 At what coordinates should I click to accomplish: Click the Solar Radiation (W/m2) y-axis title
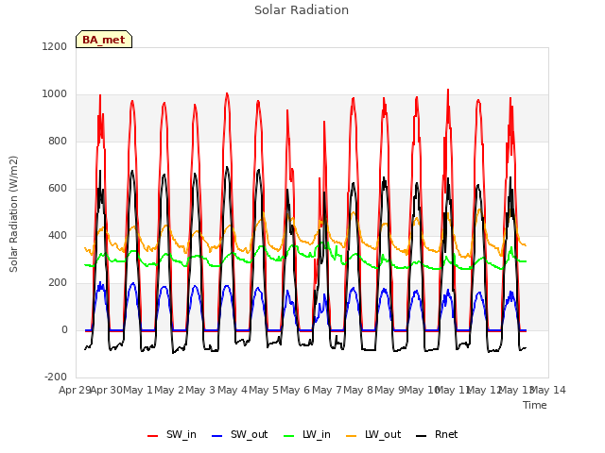pos(13,214)
